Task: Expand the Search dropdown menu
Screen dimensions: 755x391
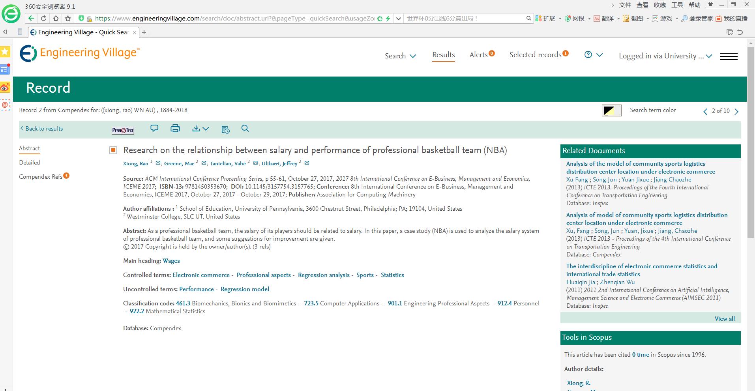Action: [x=400, y=56]
